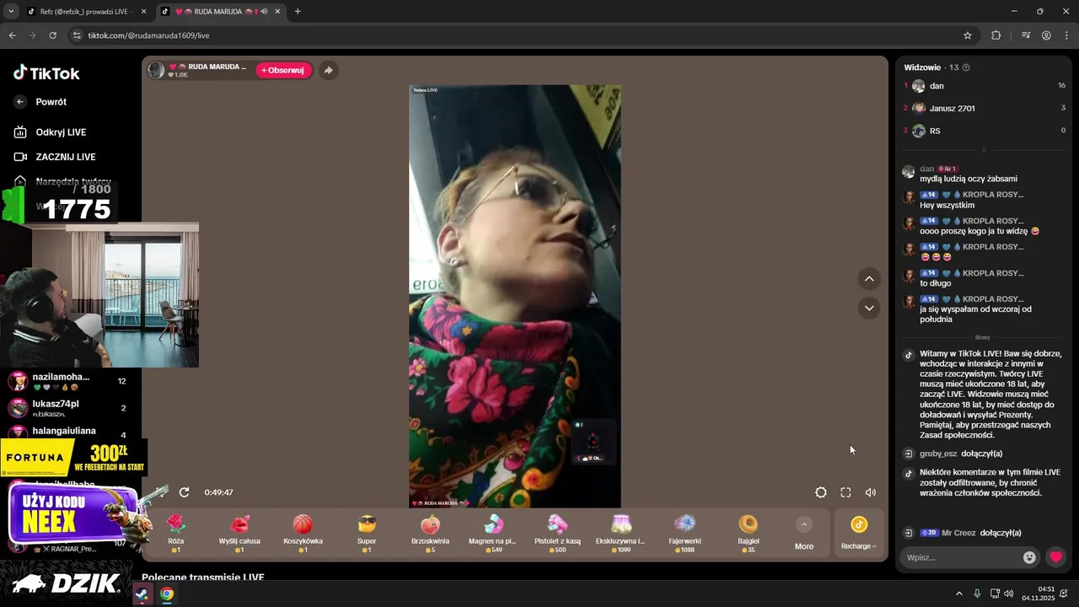Open Chrome three-dot menu
Viewport: 1079px width, 607px height.
click(1067, 35)
